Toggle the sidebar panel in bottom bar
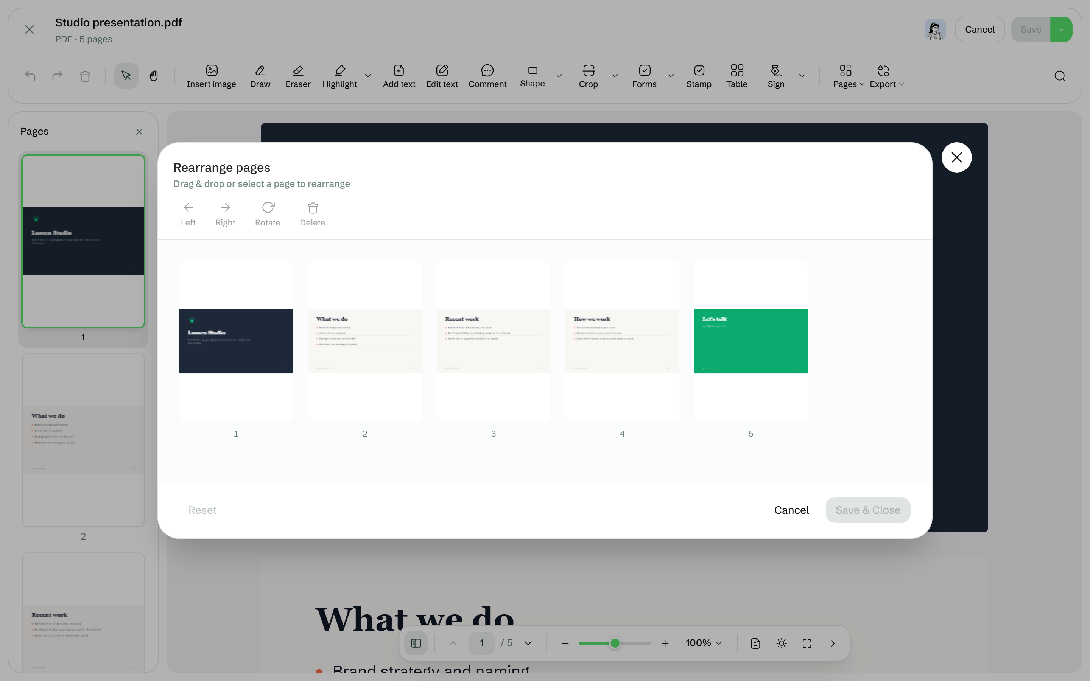1090x681 pixels. pos(416,643)
